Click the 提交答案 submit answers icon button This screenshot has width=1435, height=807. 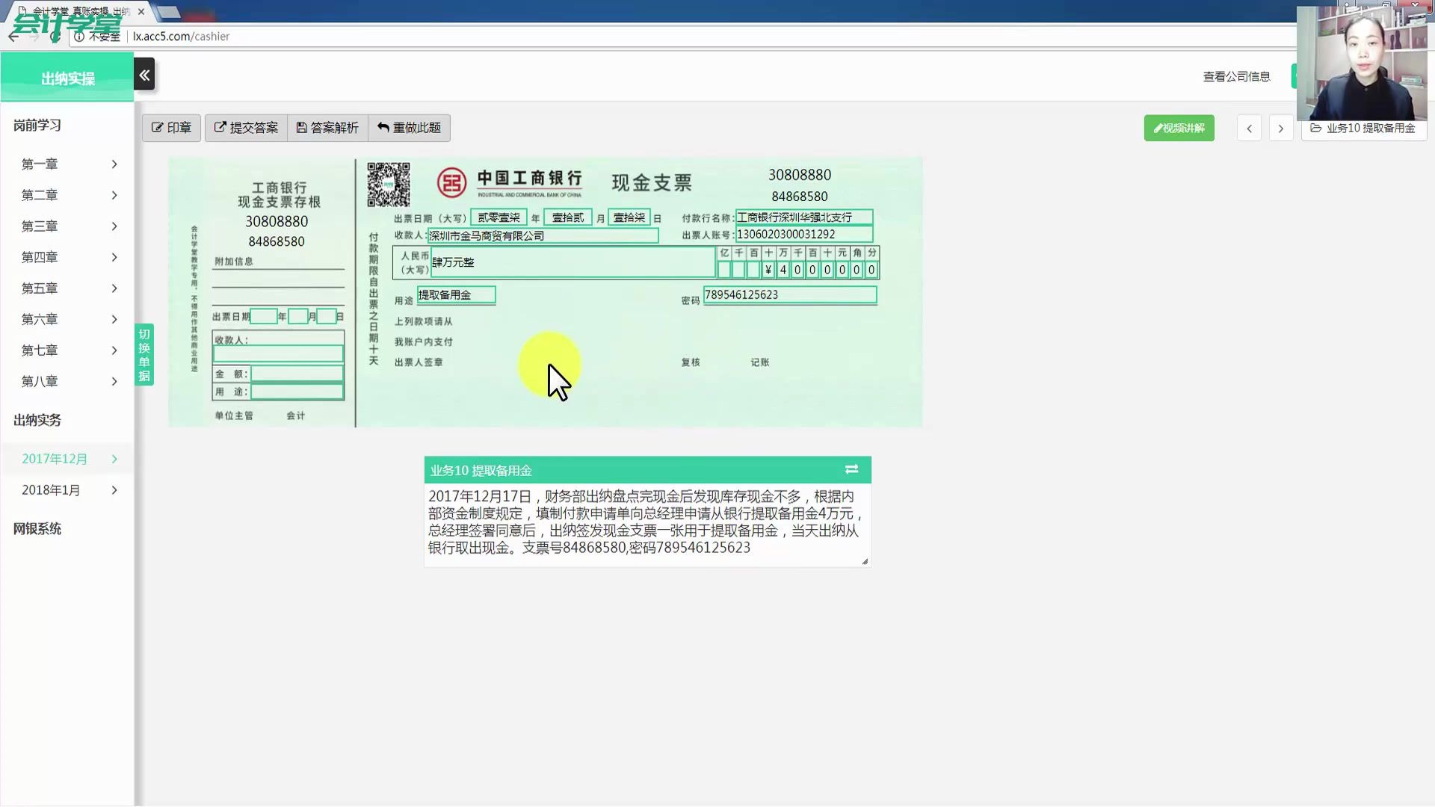coord(246,127)
